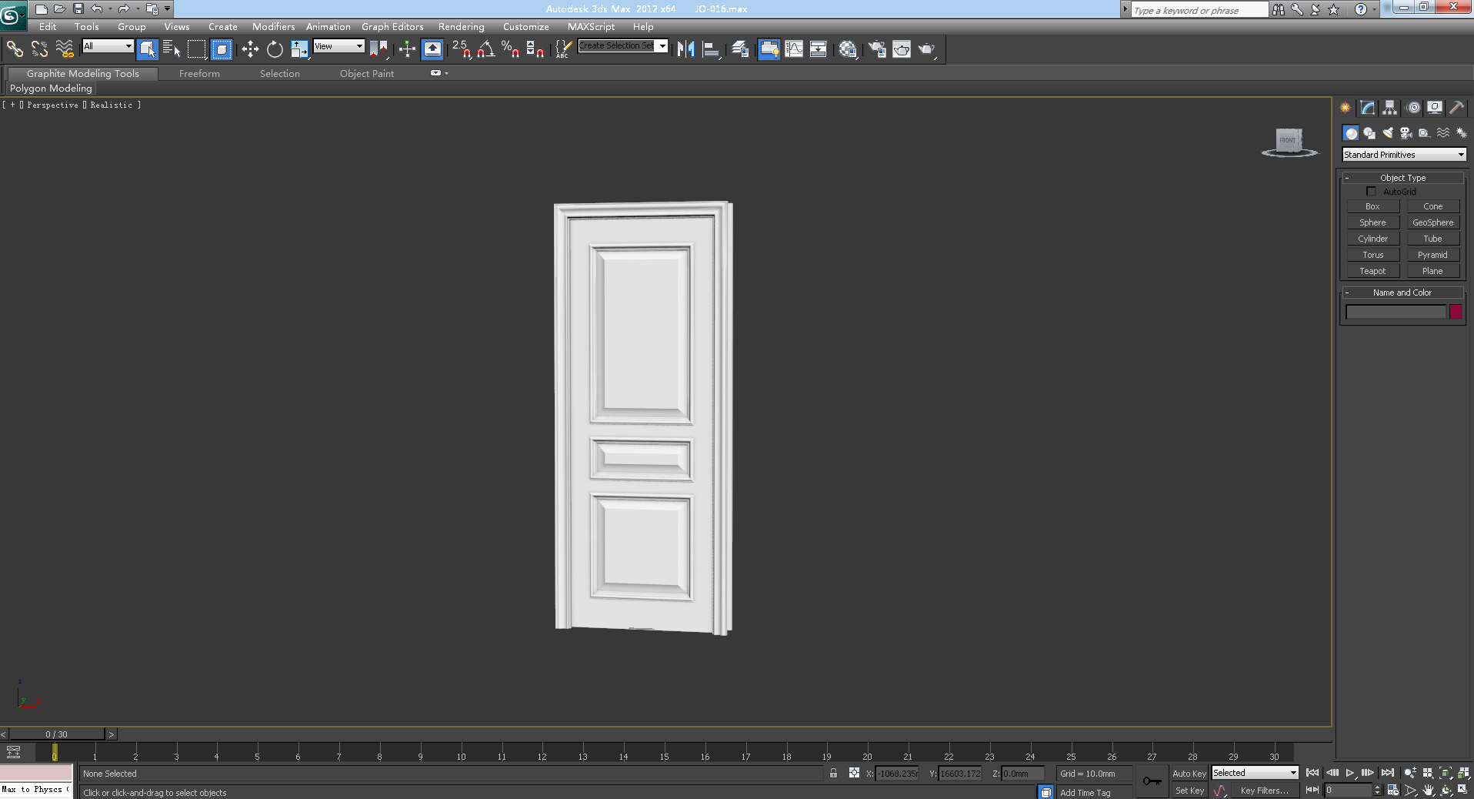Toggle Percent Snap
Image resolution: width=1474 pixels, height=799 pixels.
(511, 49)
